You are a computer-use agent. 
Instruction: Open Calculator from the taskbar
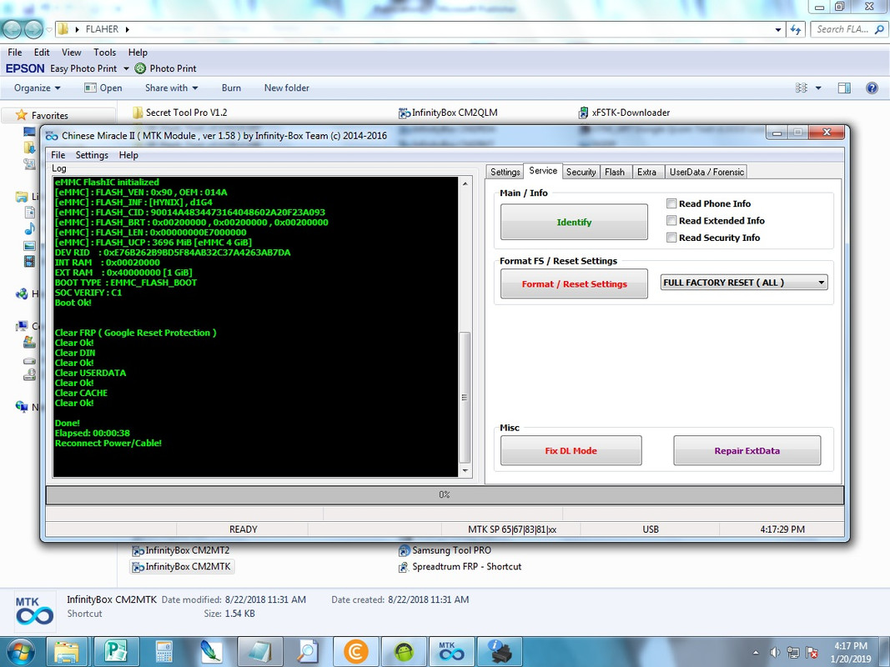coord(163,652)
